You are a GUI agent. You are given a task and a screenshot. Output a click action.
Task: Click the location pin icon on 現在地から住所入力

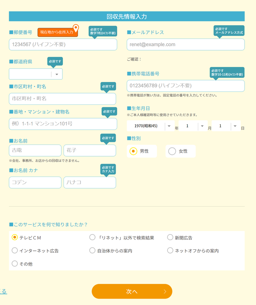click(x=75, y=28)
